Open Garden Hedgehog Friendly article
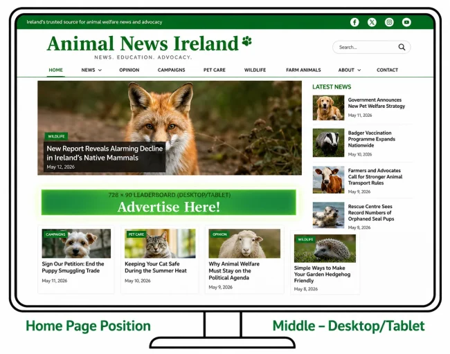The width and height of the screenshot is (450, 354). click(x=322, y=274)
